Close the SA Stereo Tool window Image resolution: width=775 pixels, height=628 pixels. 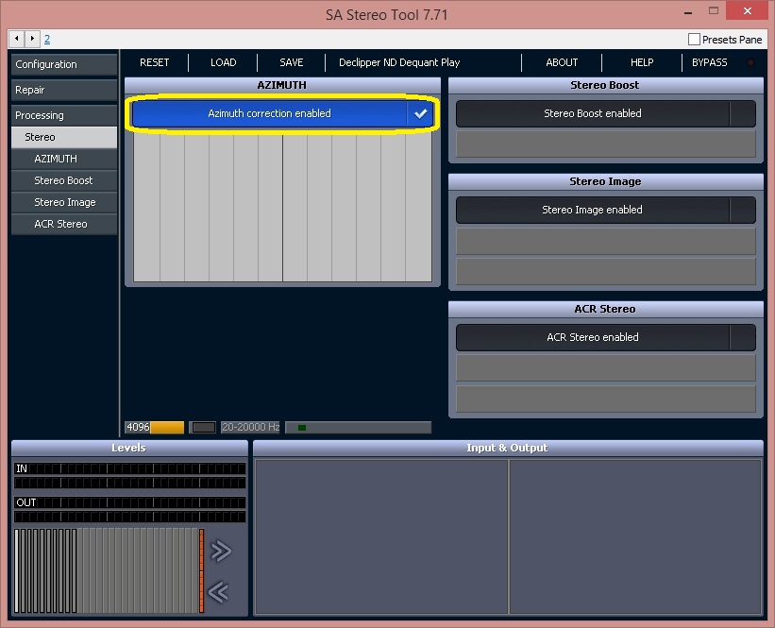click(x=748, y=11)
